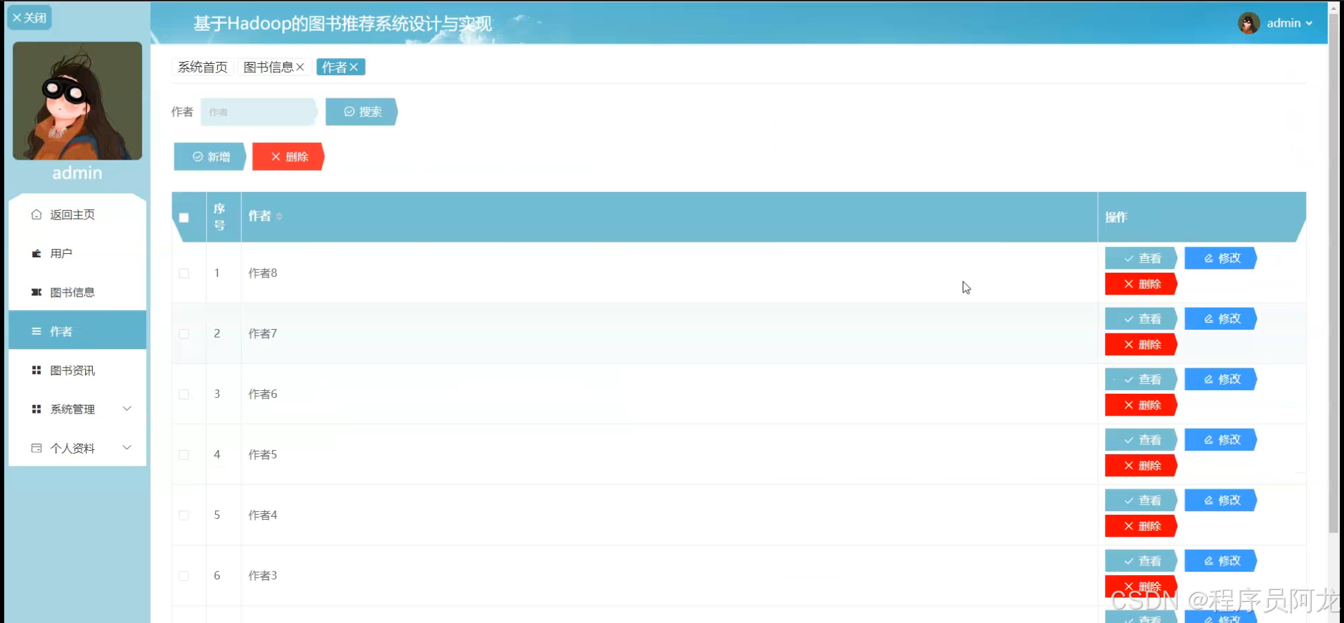1344x623 pixels.
Task: Click 修改 for row 作者7
Action: [x=1220, y=319]
